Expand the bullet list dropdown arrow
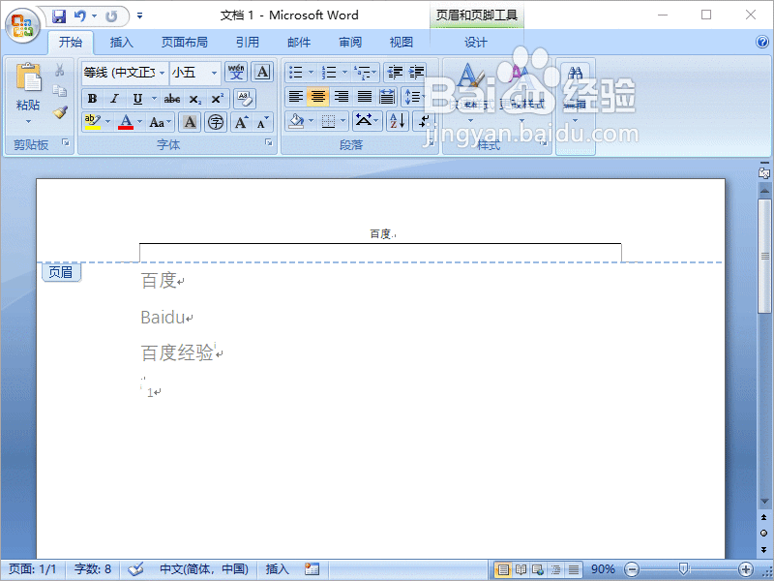The height and width of the screenshot is (581, 774). tap(311, 73)
